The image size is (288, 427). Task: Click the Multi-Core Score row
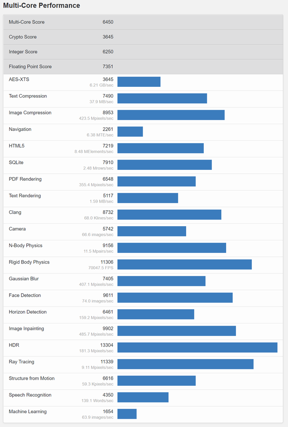point(143,22)
